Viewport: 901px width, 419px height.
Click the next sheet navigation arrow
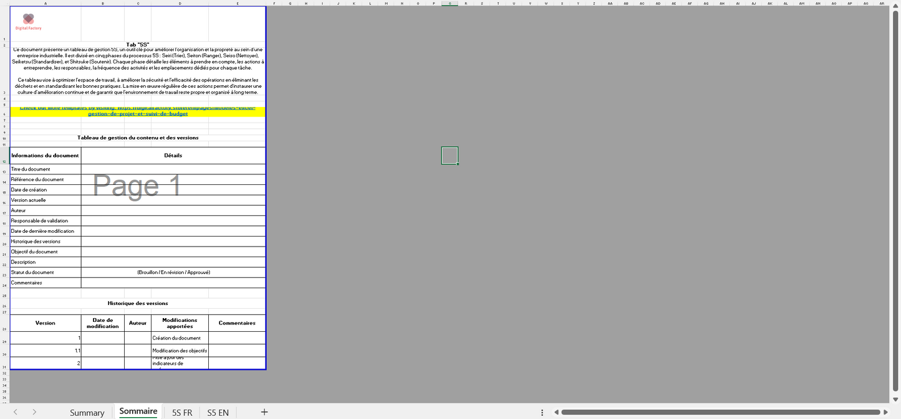pyautogui.click(x=34, y=412)
